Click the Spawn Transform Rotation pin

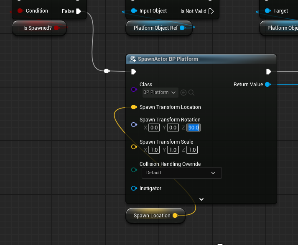pyautogui.click(x=134, y=124)
